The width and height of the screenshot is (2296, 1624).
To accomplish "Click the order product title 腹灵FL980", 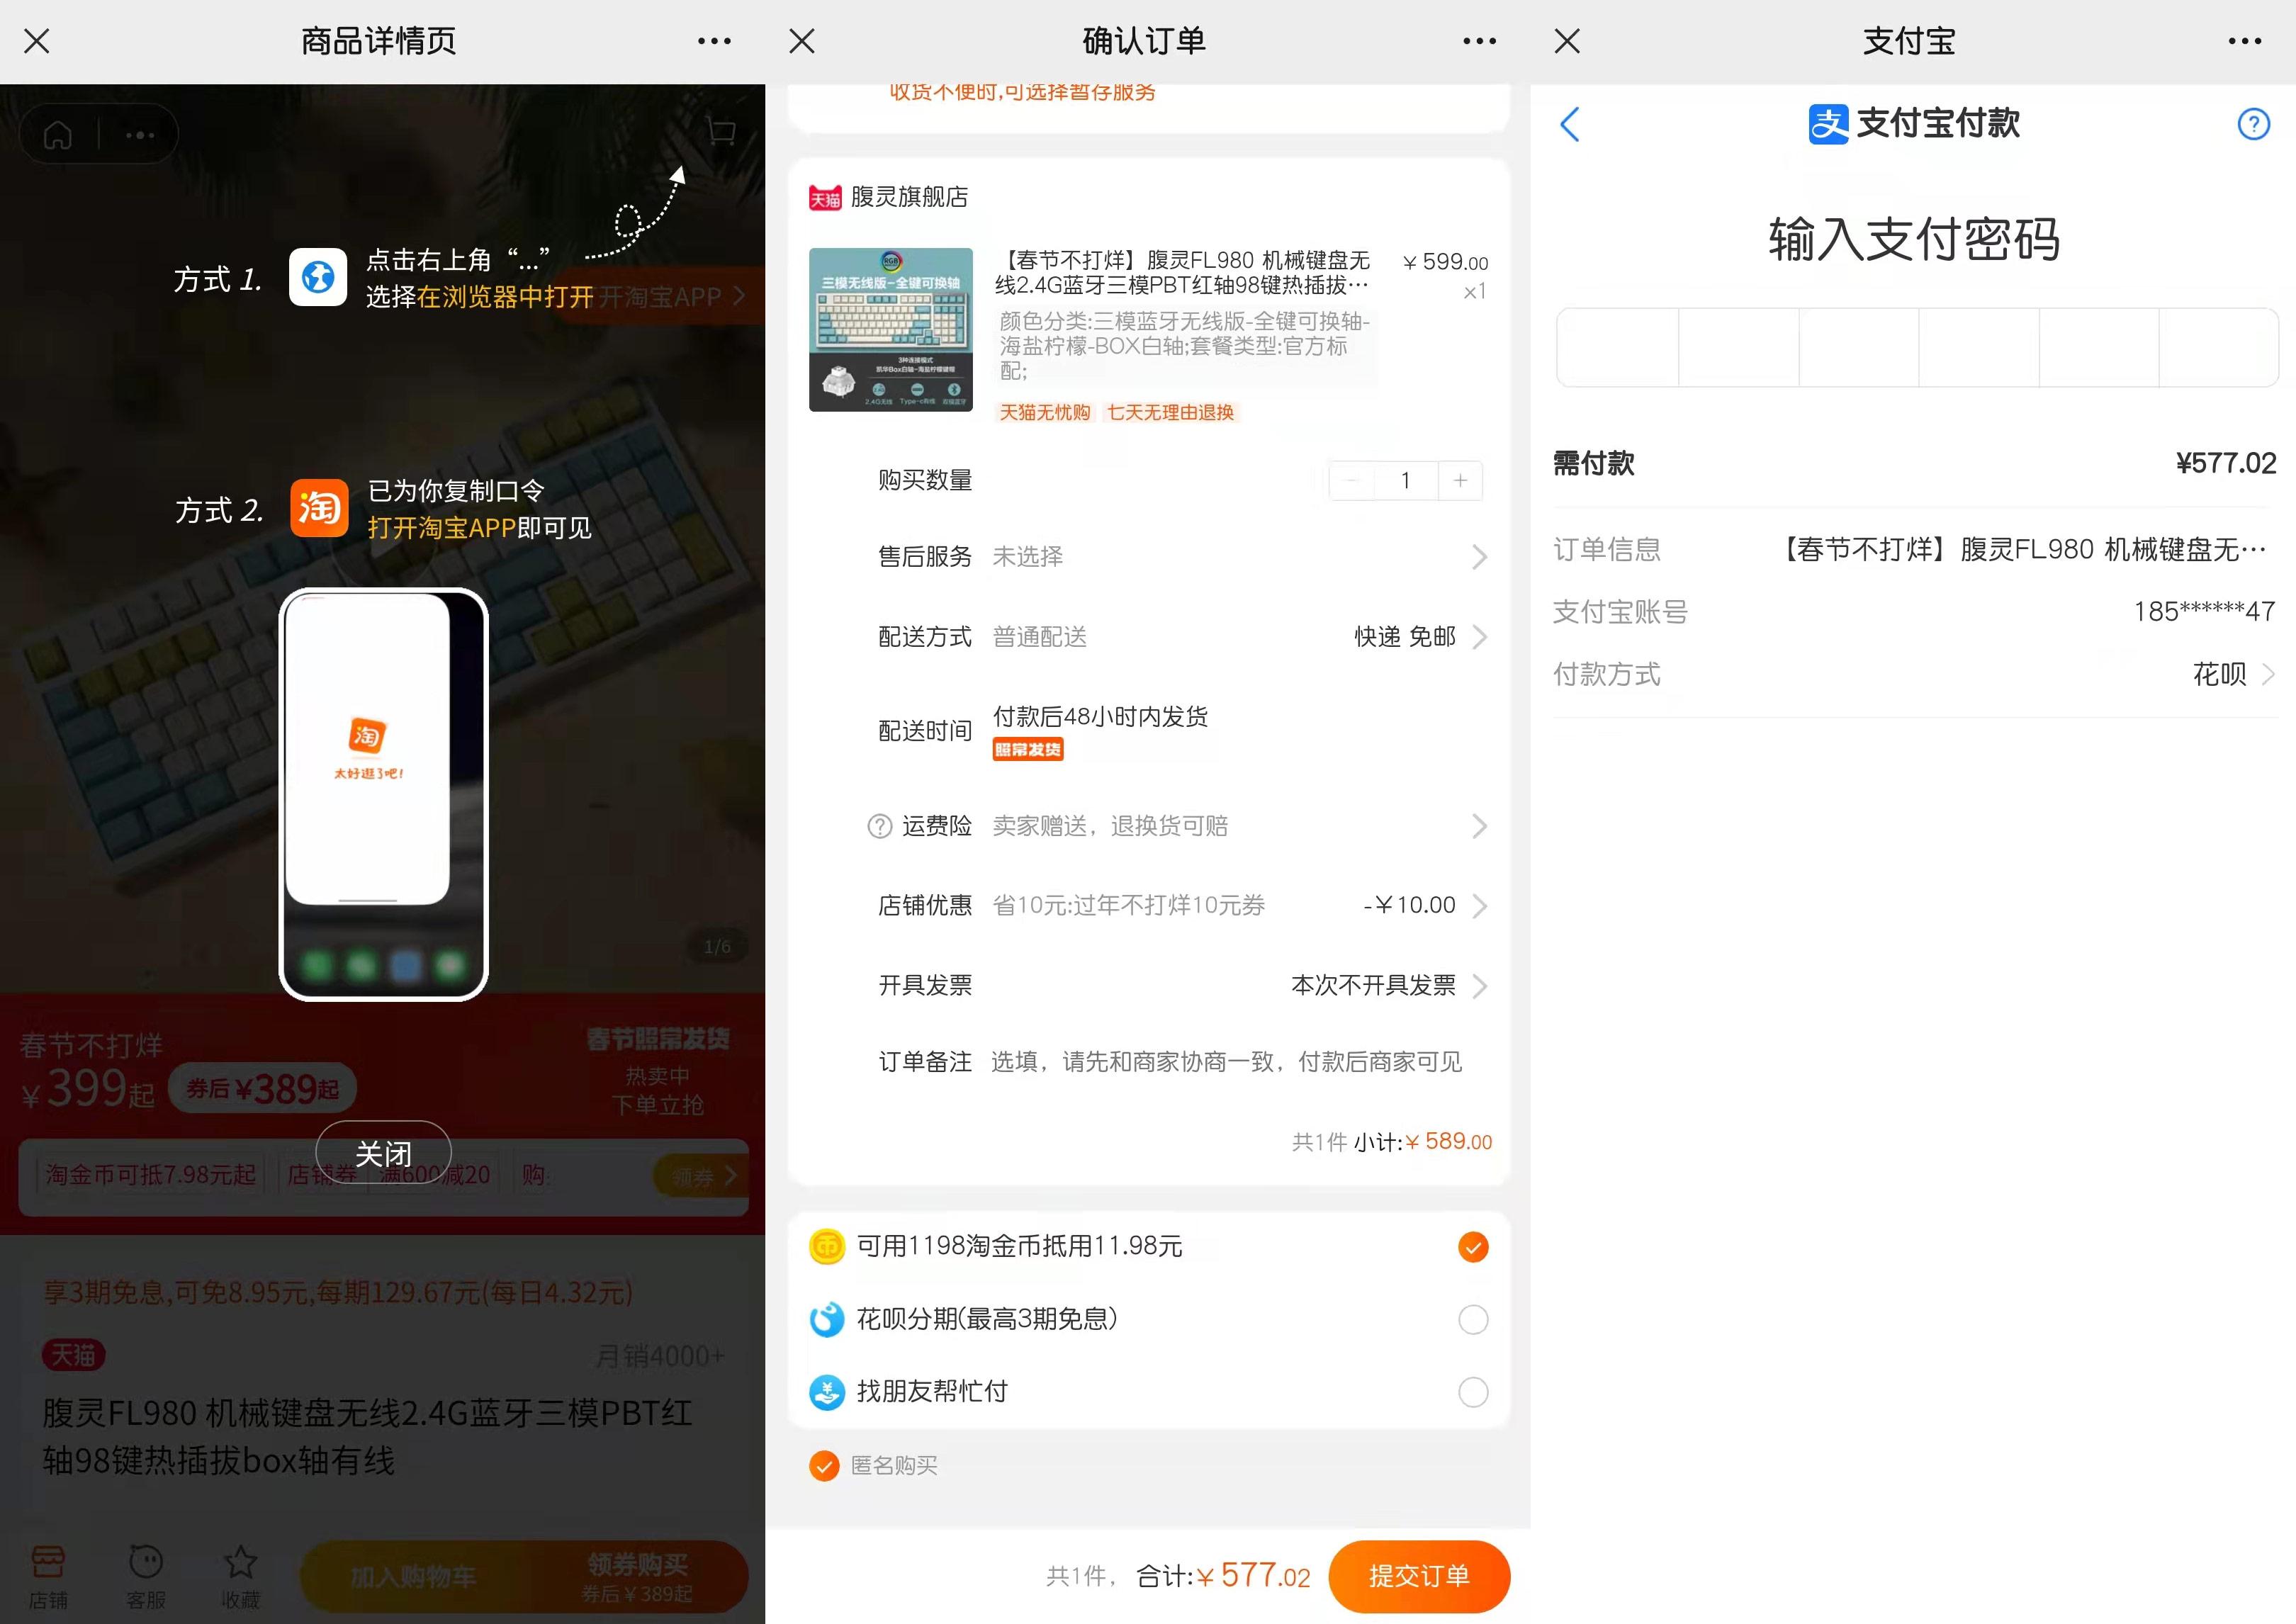I will 1182,273.
